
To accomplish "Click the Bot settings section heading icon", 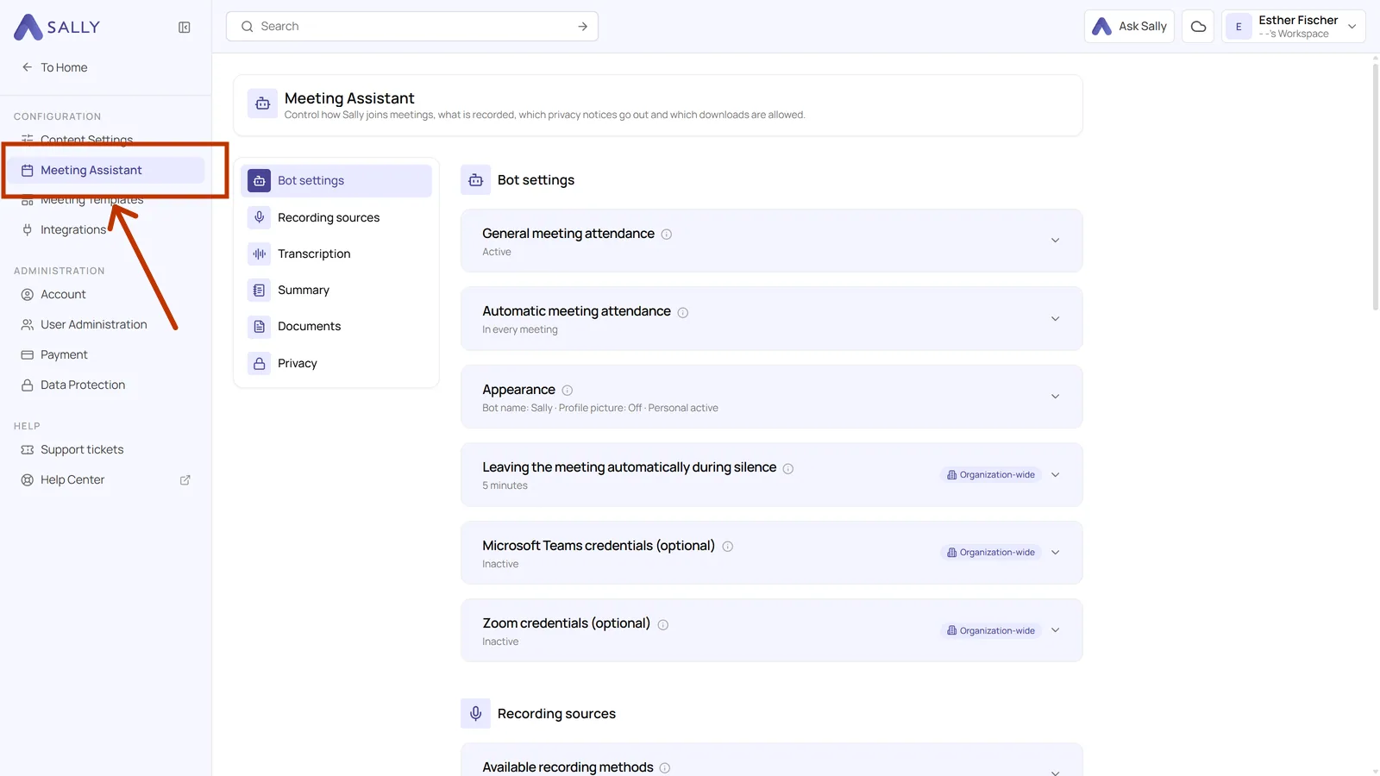I will (x=475, y=180).
